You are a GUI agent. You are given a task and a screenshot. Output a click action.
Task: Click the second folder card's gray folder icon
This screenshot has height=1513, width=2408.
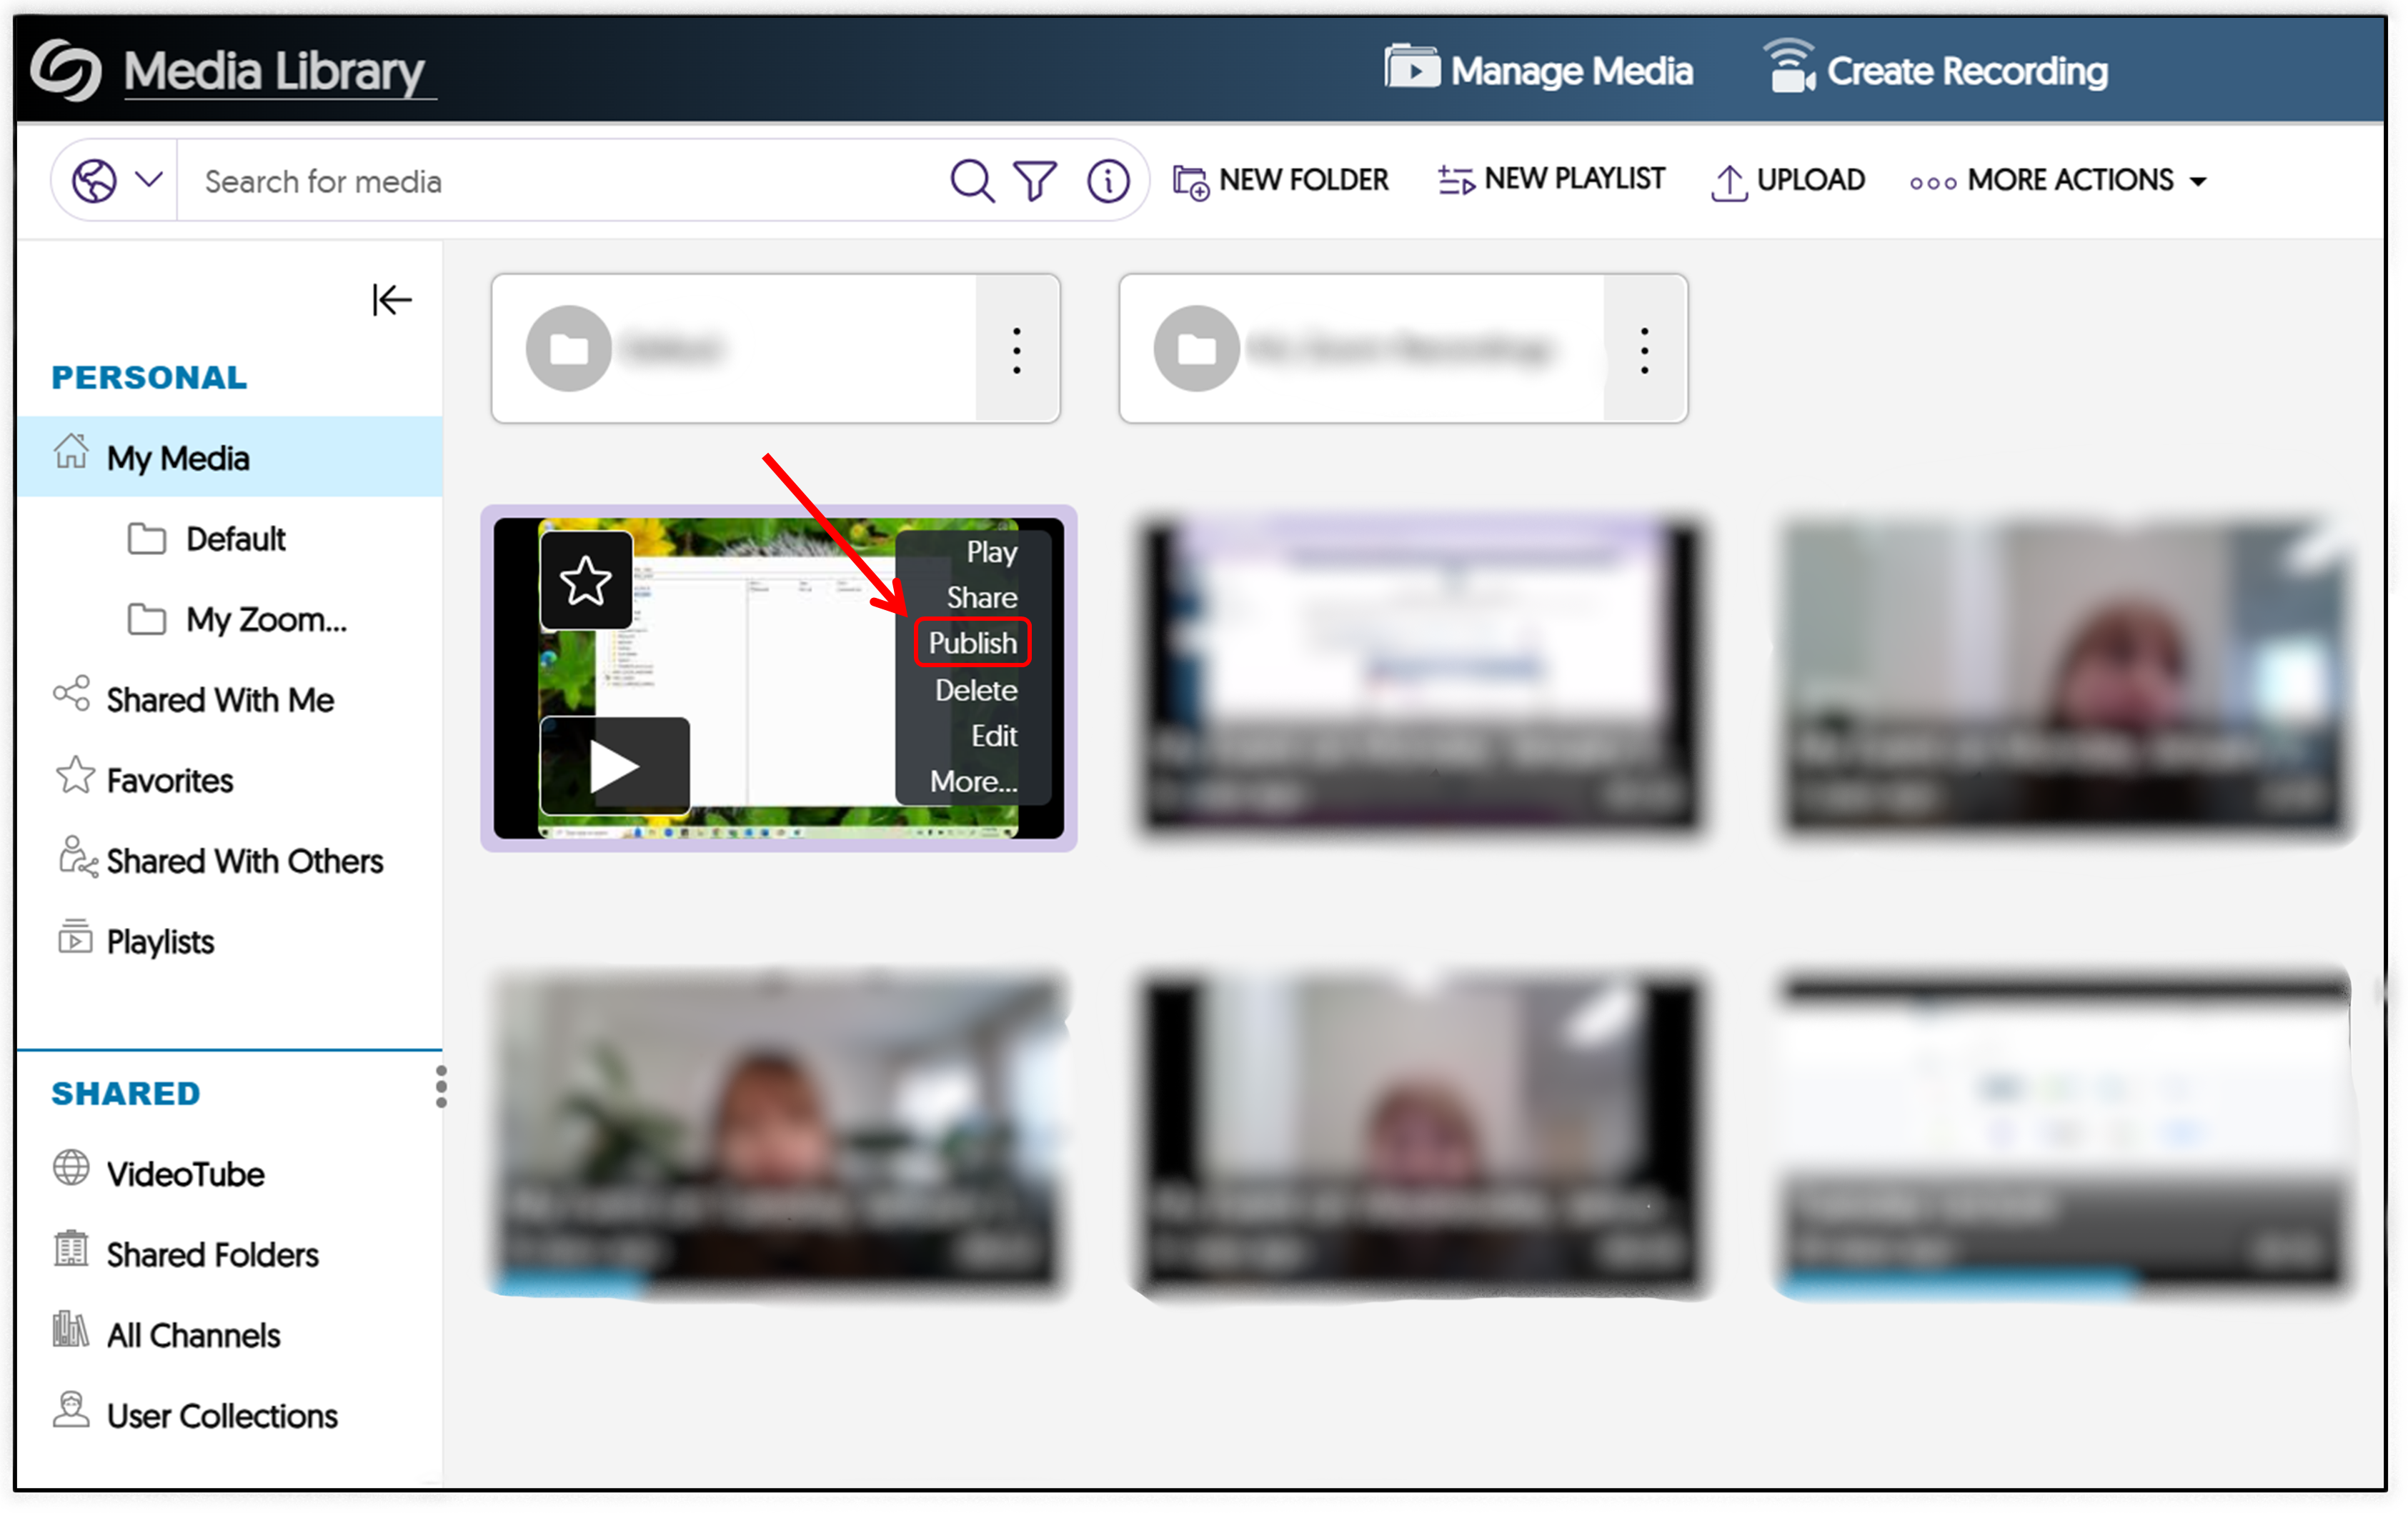pos(1197,349)
